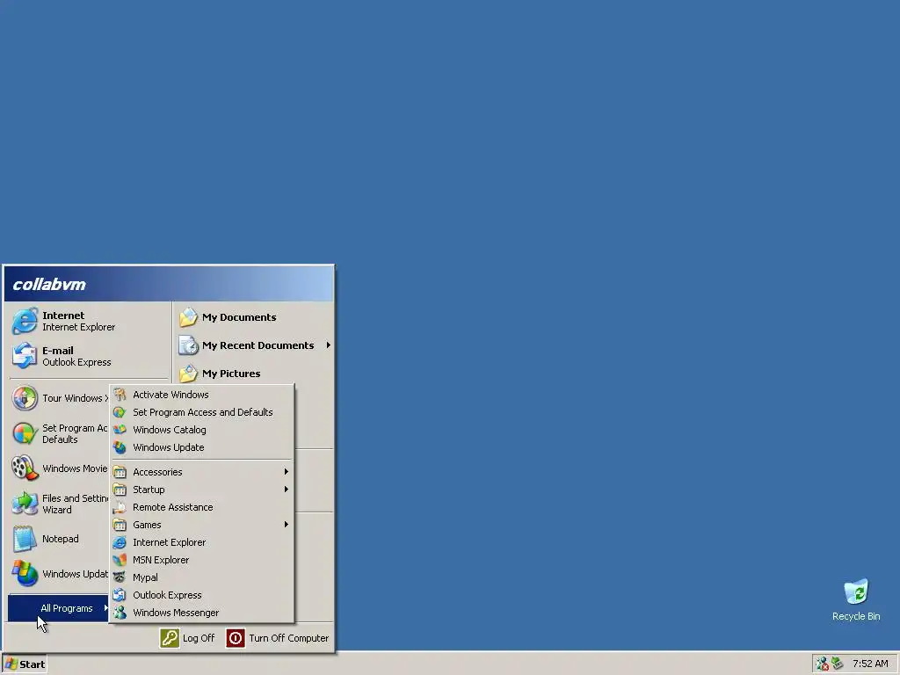Click the Activate Windows keys icon
This screenshot has width=900, height=675.
point(120,395)
